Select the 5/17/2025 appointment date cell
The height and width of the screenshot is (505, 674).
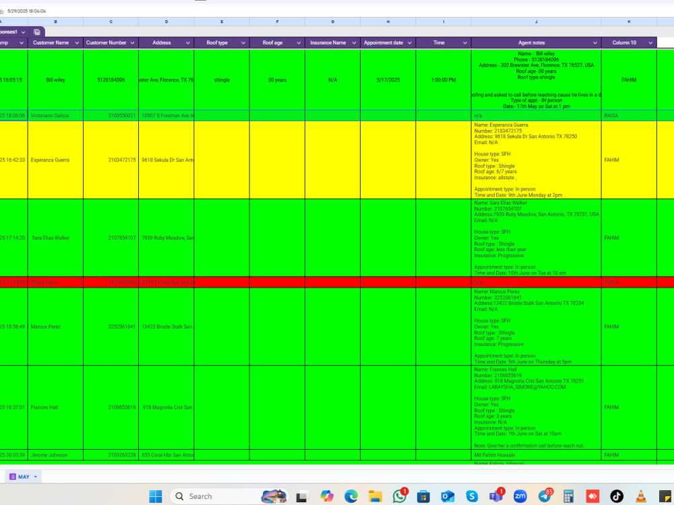(388, 80)
